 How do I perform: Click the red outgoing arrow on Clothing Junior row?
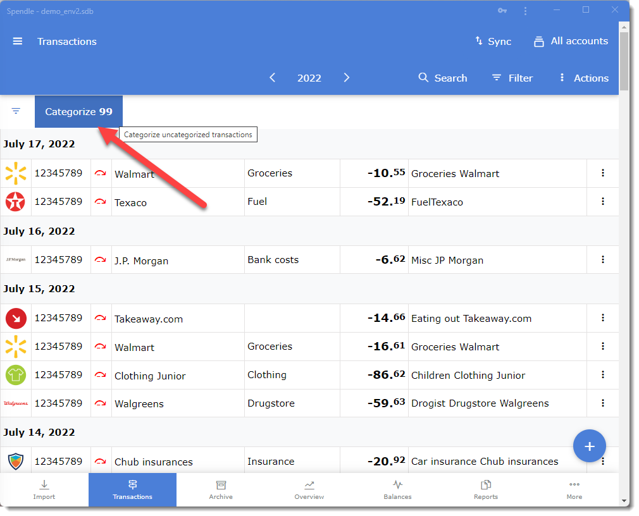click(101, 375)
